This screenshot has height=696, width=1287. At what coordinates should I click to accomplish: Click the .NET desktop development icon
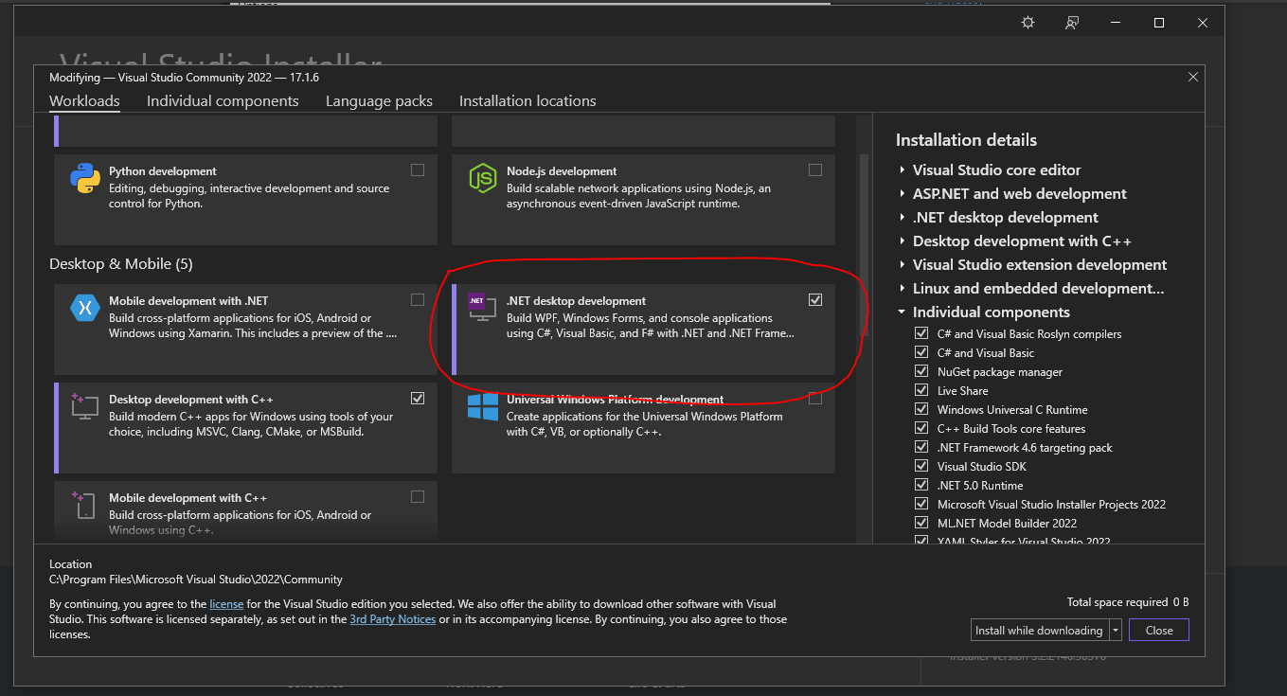481,308
